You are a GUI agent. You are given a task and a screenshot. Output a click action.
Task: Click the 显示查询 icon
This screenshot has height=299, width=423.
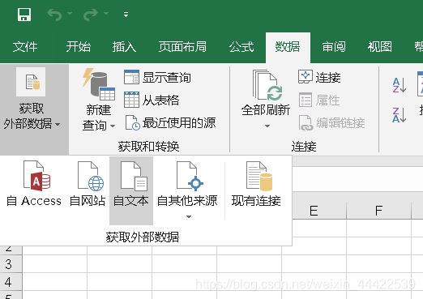(x=131, y=77)
